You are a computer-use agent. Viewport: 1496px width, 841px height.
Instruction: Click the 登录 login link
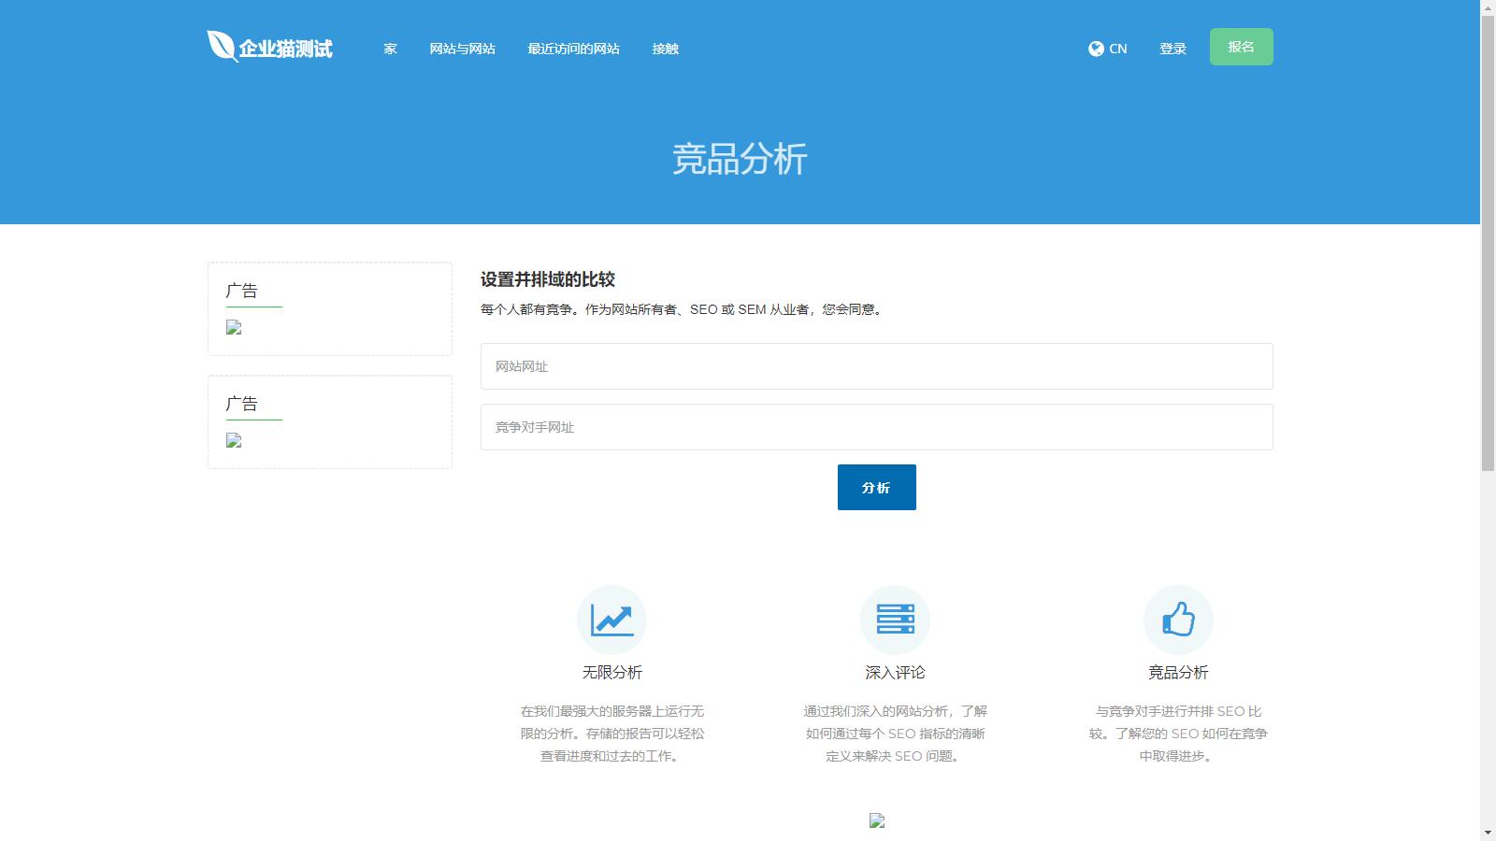(x=1172, y=49)
